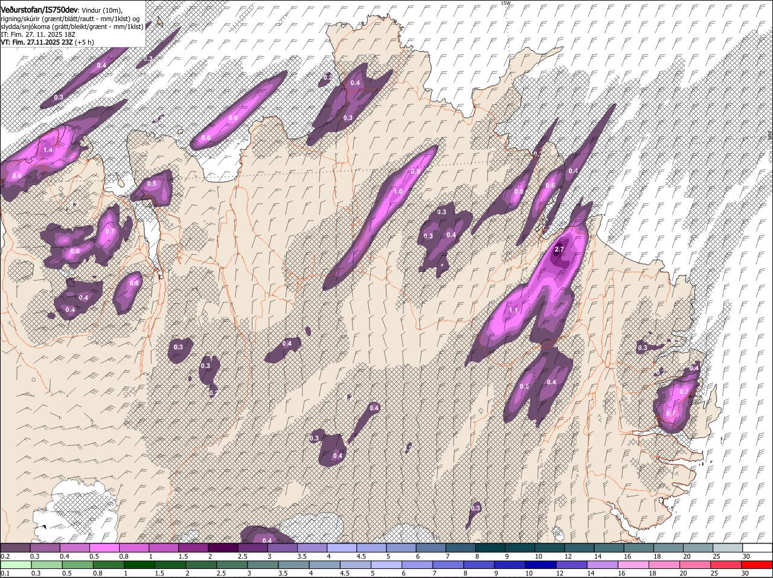773x578 pixels.
Task: Pick the violet 12 rain legend swatch
Action: click(572, 565)
